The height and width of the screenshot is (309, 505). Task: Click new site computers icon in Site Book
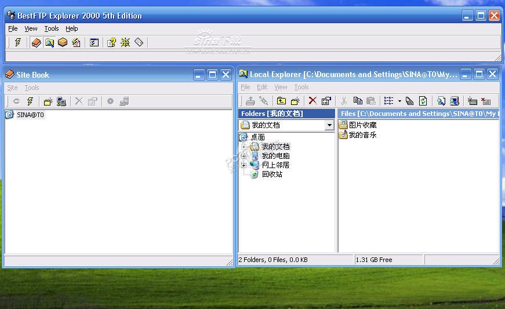(x=61, y=101)
